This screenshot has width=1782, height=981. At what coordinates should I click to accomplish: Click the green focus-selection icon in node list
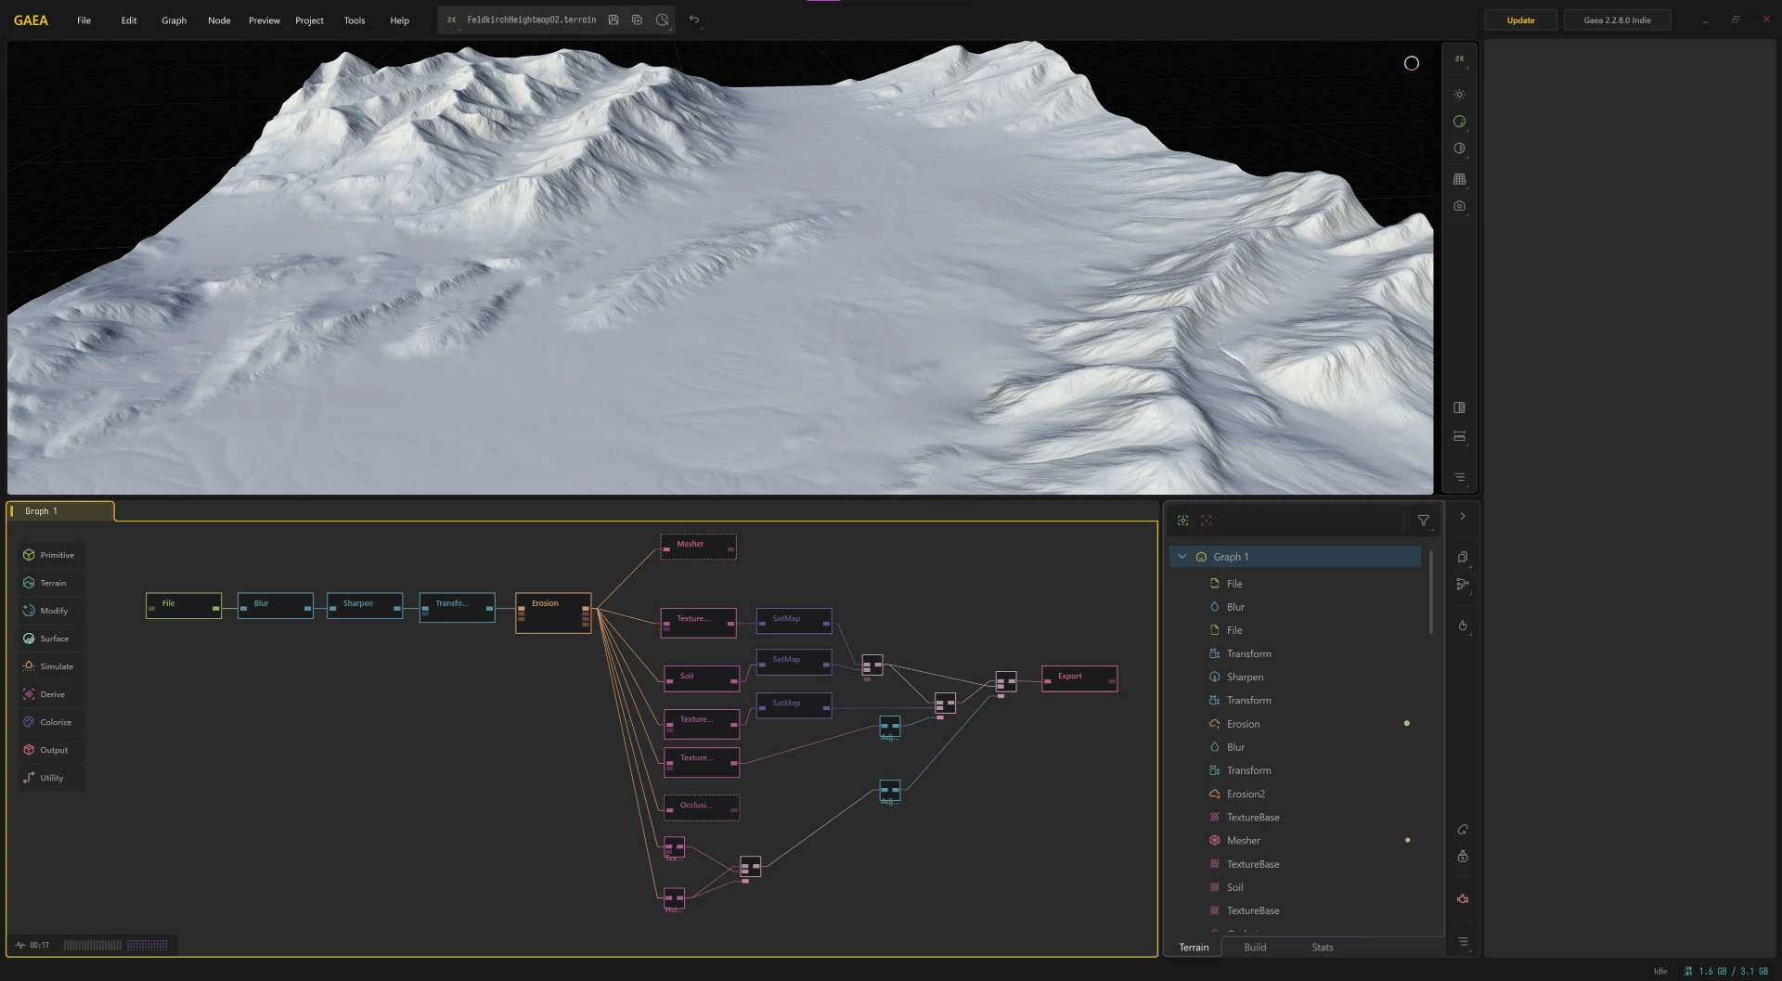1182,521
